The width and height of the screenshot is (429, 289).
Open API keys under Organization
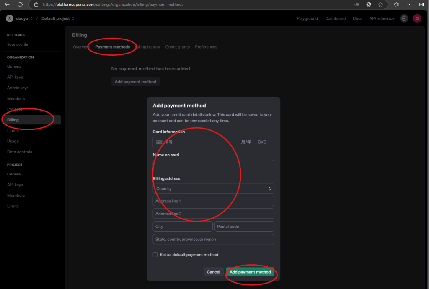coord(15,77)
